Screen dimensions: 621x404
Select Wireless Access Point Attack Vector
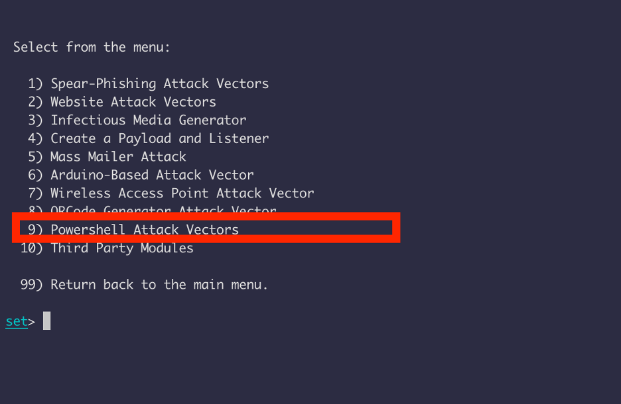pos(171,193)
